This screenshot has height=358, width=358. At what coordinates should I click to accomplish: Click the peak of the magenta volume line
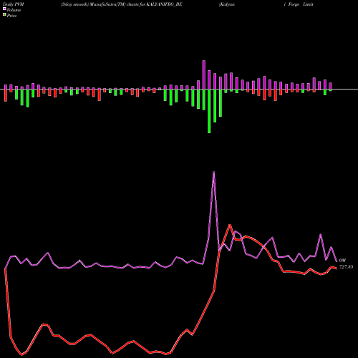[x=213, y=172]
